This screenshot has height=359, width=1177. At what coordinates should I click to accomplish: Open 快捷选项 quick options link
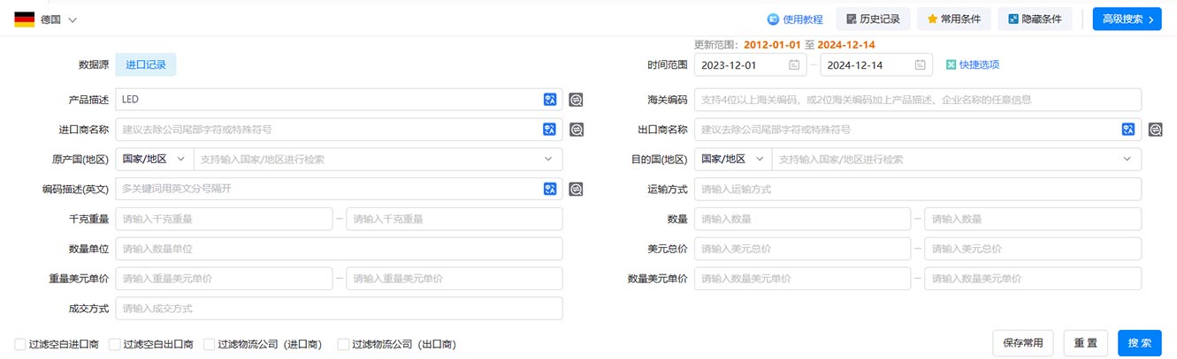(x=979, y=64)
